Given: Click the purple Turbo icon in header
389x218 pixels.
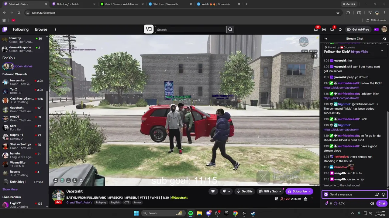Looking at the screenshot, I should [376, 29].
